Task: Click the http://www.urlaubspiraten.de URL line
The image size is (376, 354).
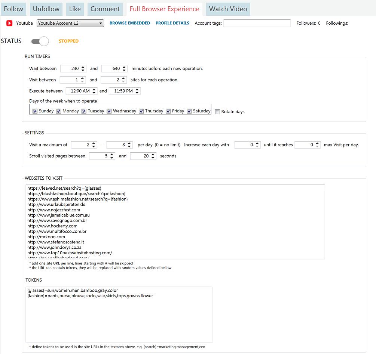Action: click(56, 205)
